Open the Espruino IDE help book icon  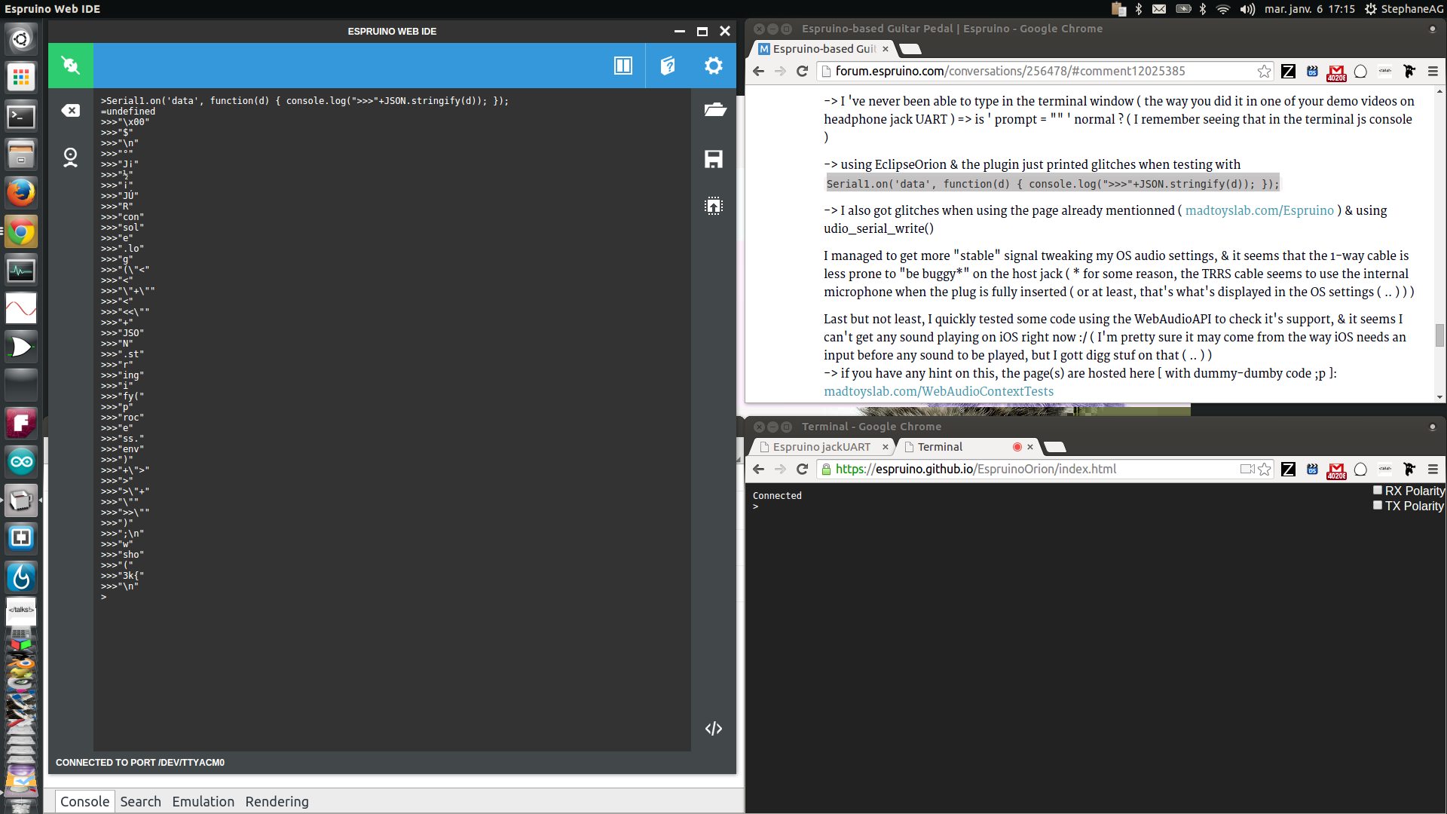tap(668, 66)
